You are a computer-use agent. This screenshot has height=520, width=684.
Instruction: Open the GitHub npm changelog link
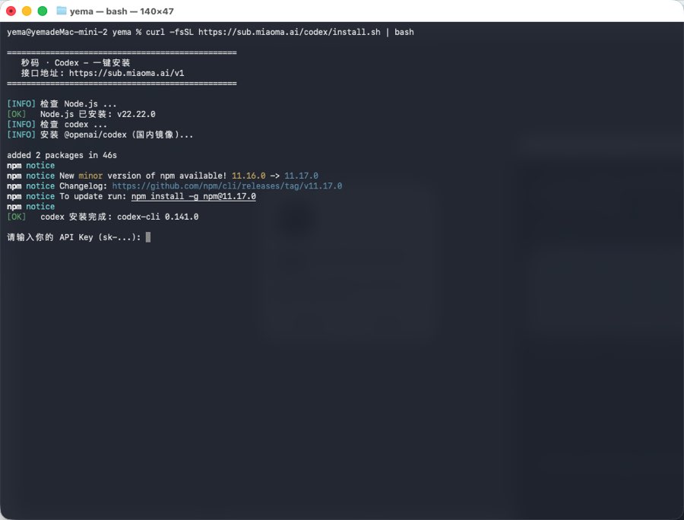tap(226, 185)
